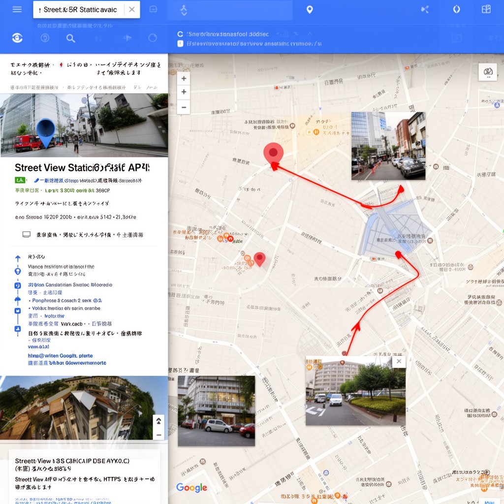
Task: Click the up-arrow icon starting the timeline
Action: click(x=18, y=258)
